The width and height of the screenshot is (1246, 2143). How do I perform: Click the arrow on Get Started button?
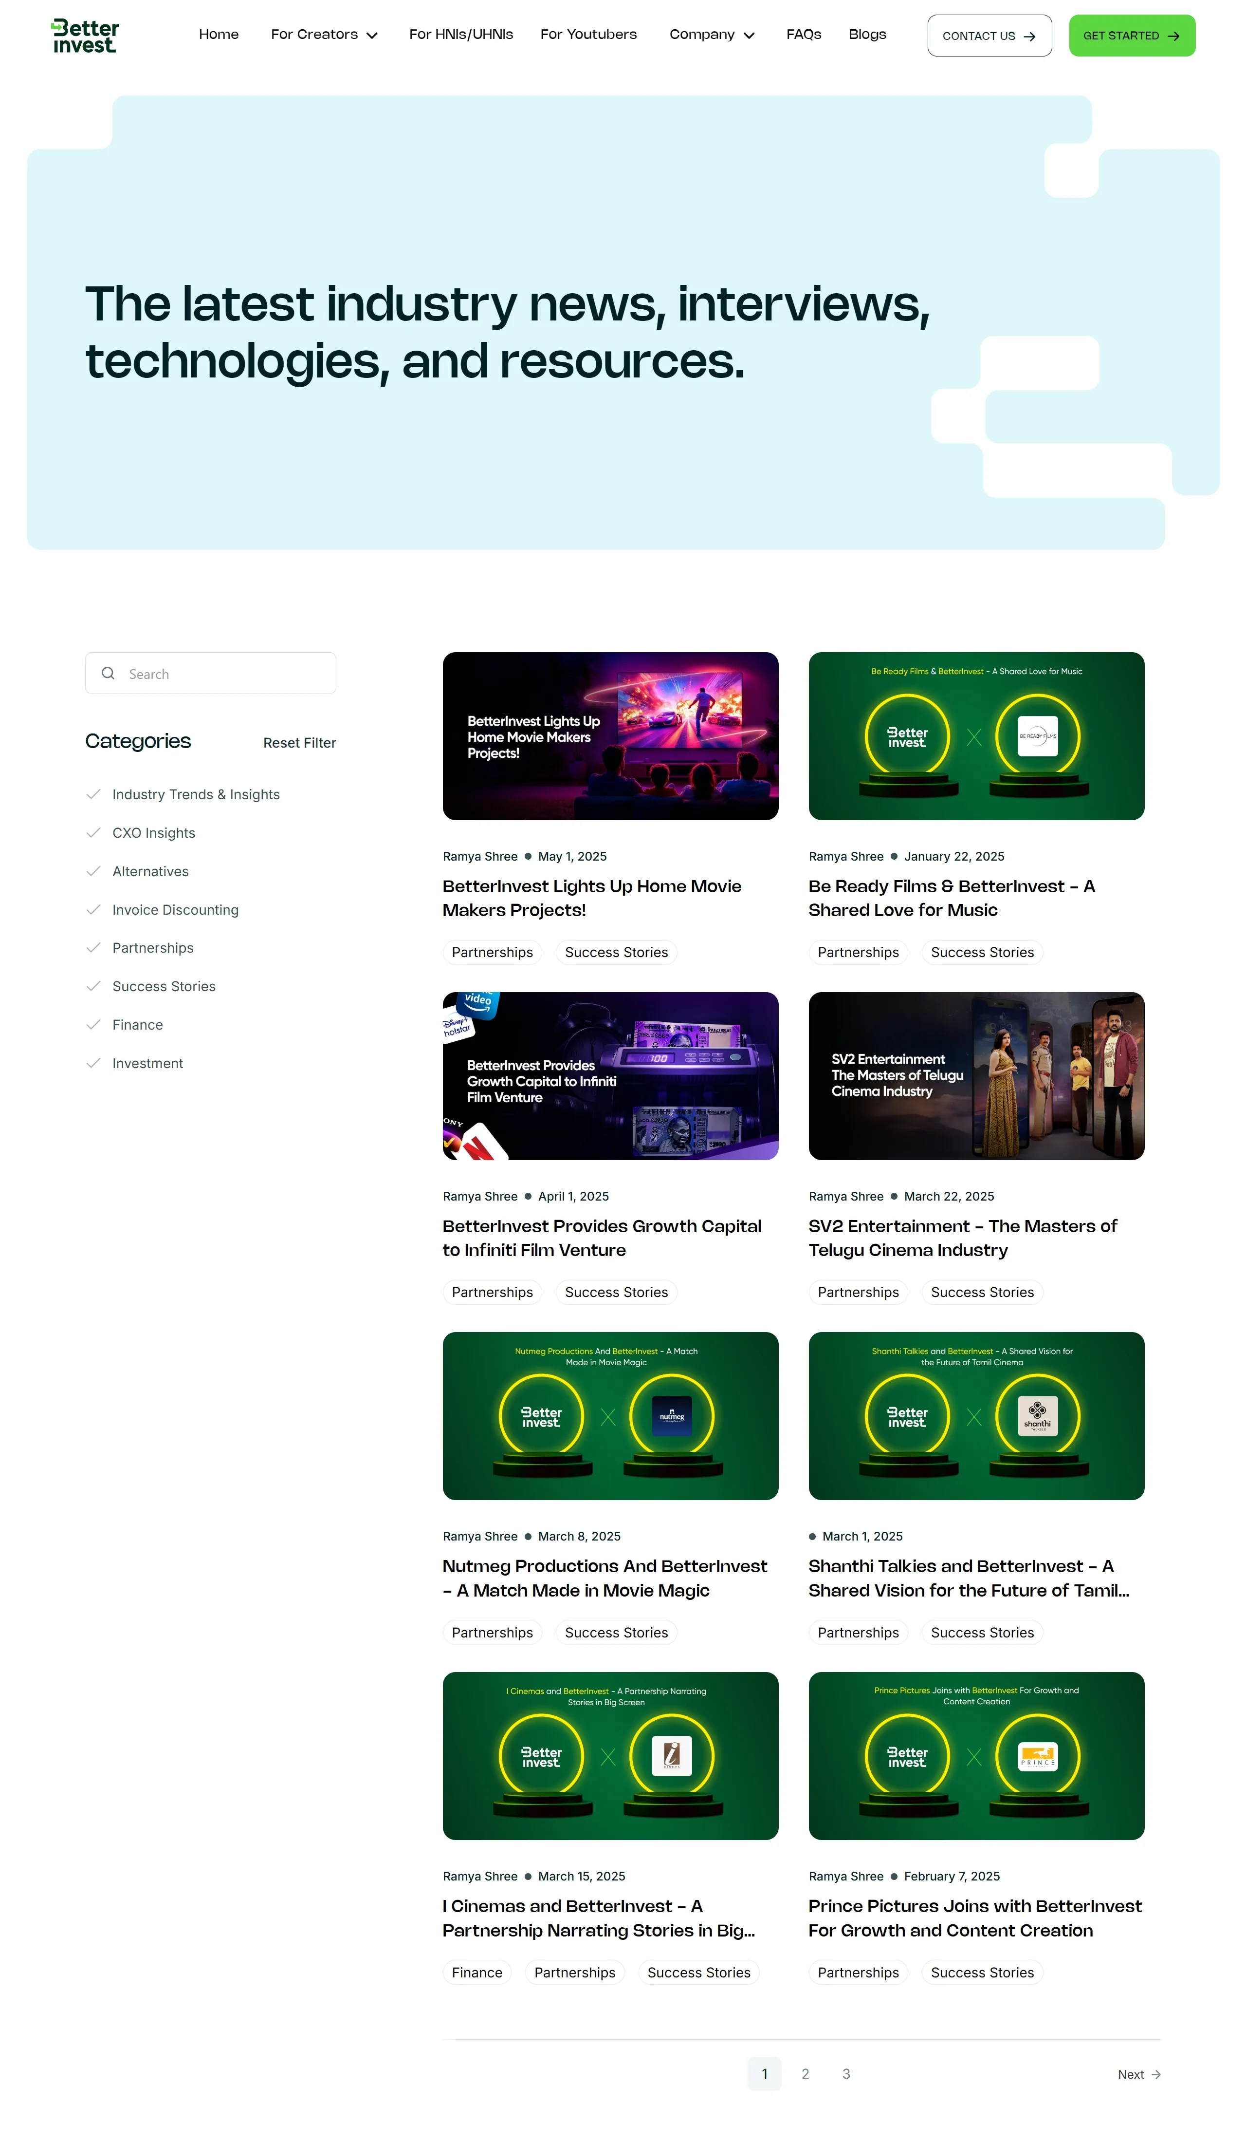pyautogui.click(x=1174, y=36)
